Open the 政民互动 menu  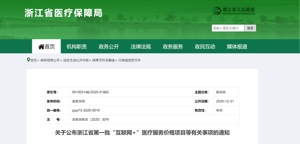click(205, 46)
